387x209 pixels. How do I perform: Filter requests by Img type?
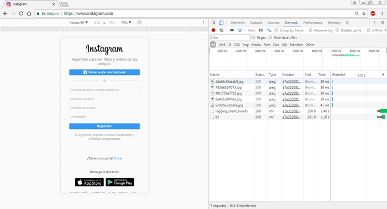click(x=245, y=45)
